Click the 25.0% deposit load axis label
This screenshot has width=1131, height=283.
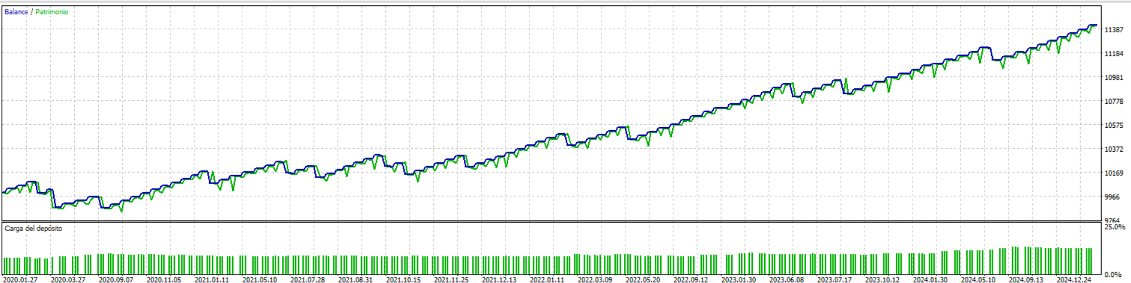[1115, 227]
